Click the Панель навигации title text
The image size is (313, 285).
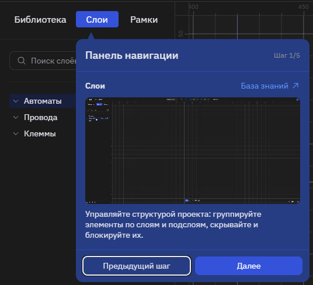132,55
